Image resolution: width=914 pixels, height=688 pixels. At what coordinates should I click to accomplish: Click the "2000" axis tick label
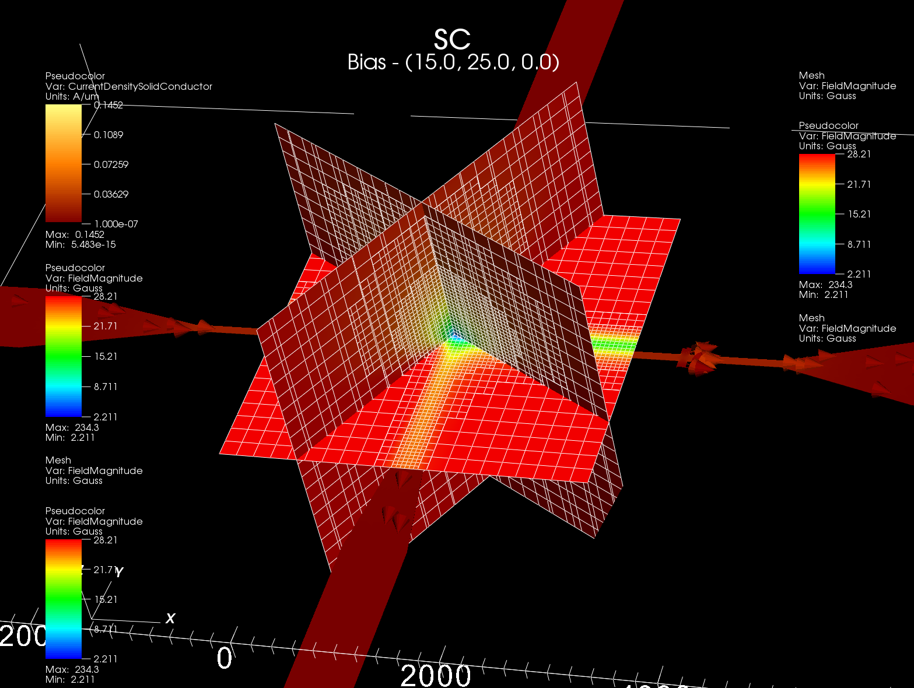[436, 675]
